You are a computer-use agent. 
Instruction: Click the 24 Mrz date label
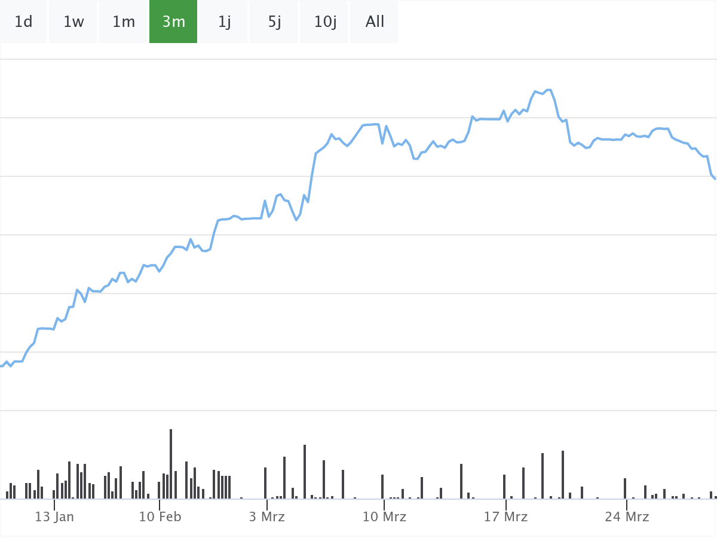pos(627,516)
